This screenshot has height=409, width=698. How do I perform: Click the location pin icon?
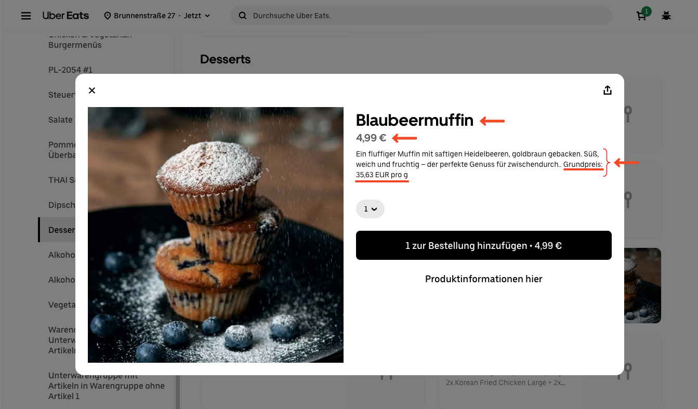tap(108, 16)
